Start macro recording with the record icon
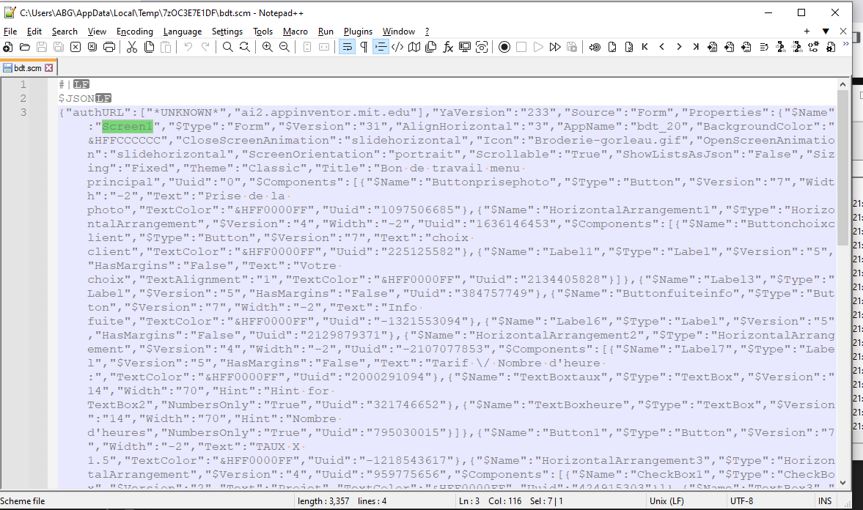Screen dimensions: 863x510 point(504,47)
